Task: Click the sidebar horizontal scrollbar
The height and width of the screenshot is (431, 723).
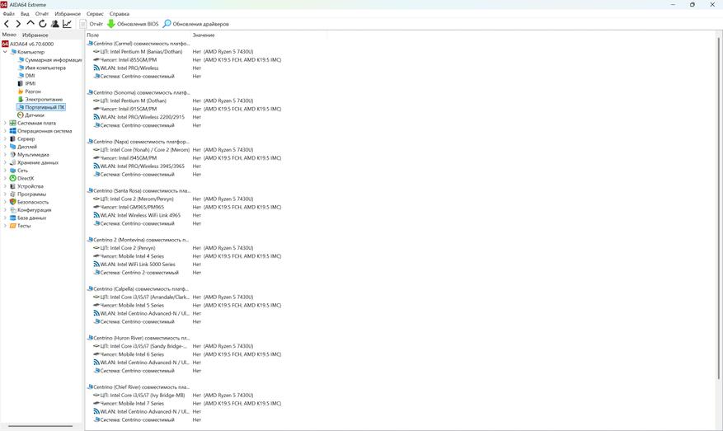Action: tap(40, 426)
